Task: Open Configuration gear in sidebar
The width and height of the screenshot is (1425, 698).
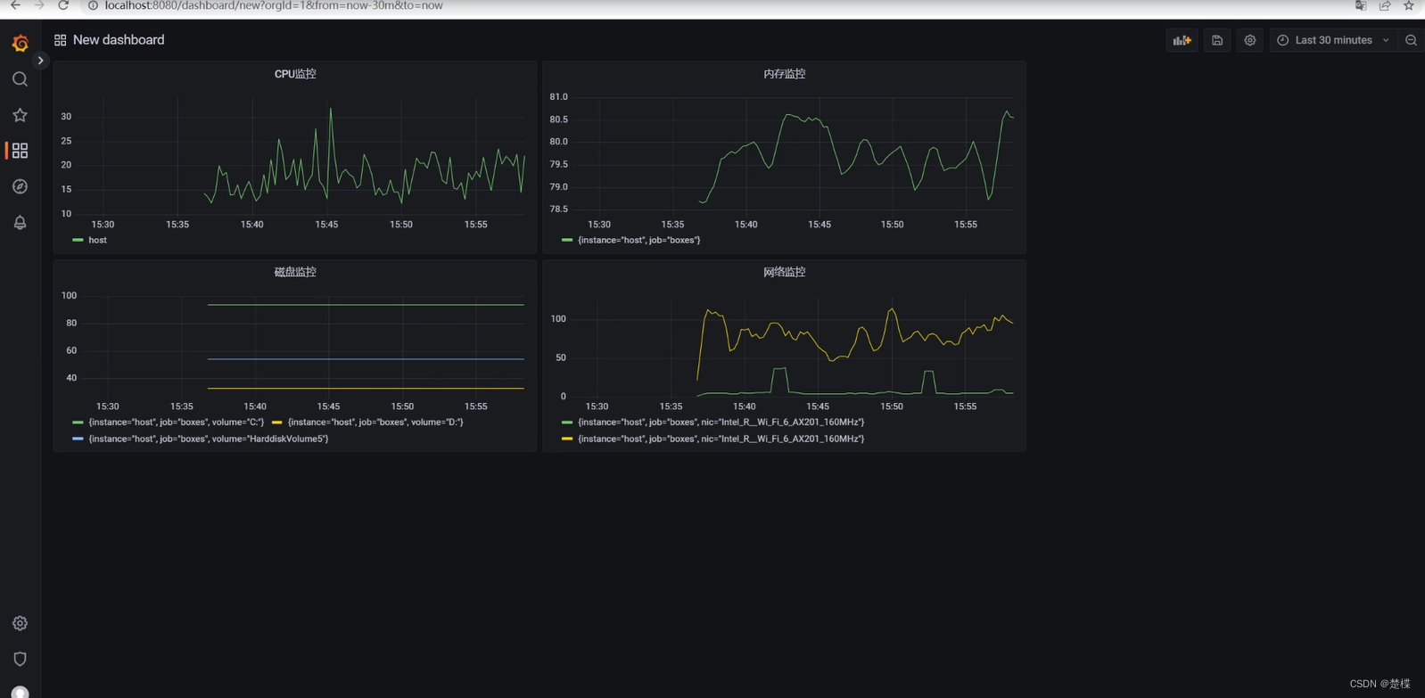Action: (20, 623)
